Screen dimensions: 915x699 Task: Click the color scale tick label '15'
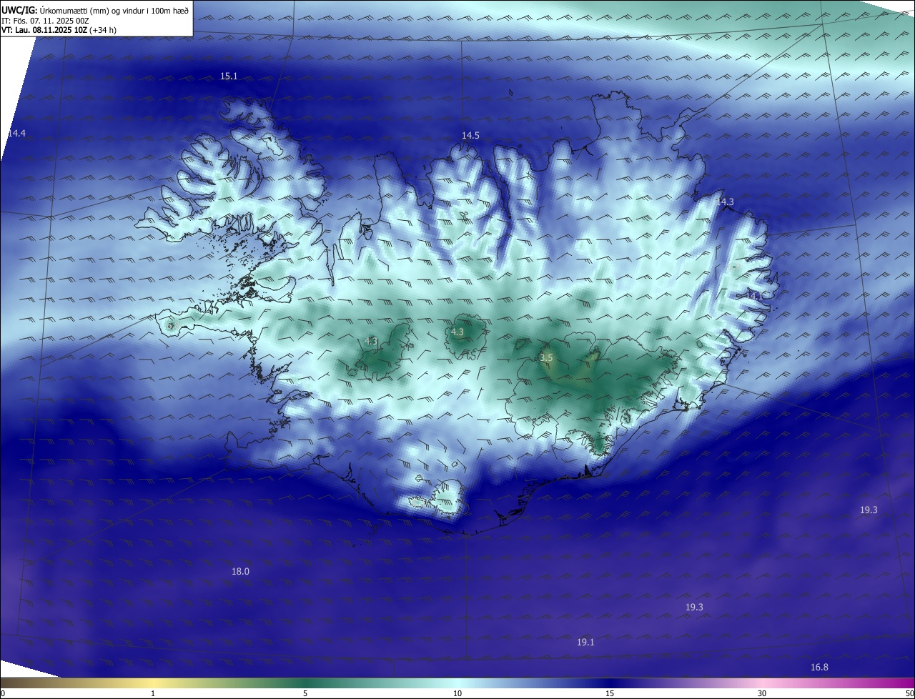pos(610,693)
